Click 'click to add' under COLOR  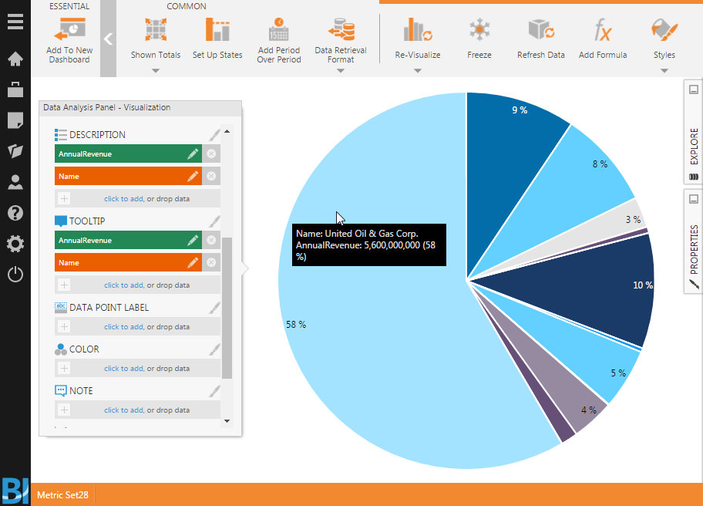[123, 369]
